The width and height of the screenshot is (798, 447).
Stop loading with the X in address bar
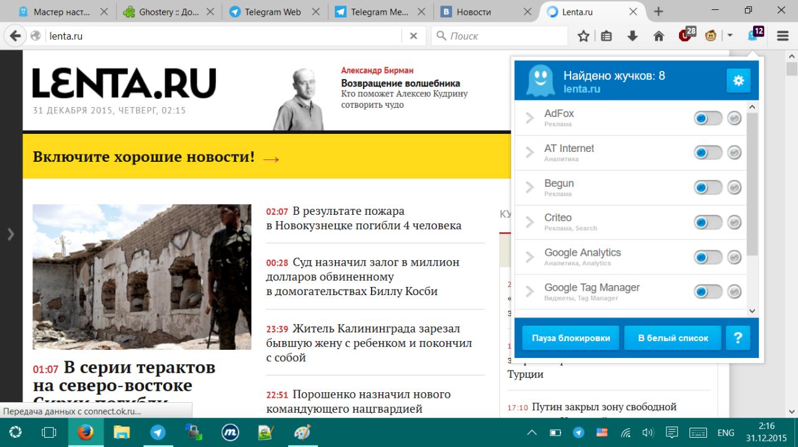pyautogui.click(x=413, y=36)
